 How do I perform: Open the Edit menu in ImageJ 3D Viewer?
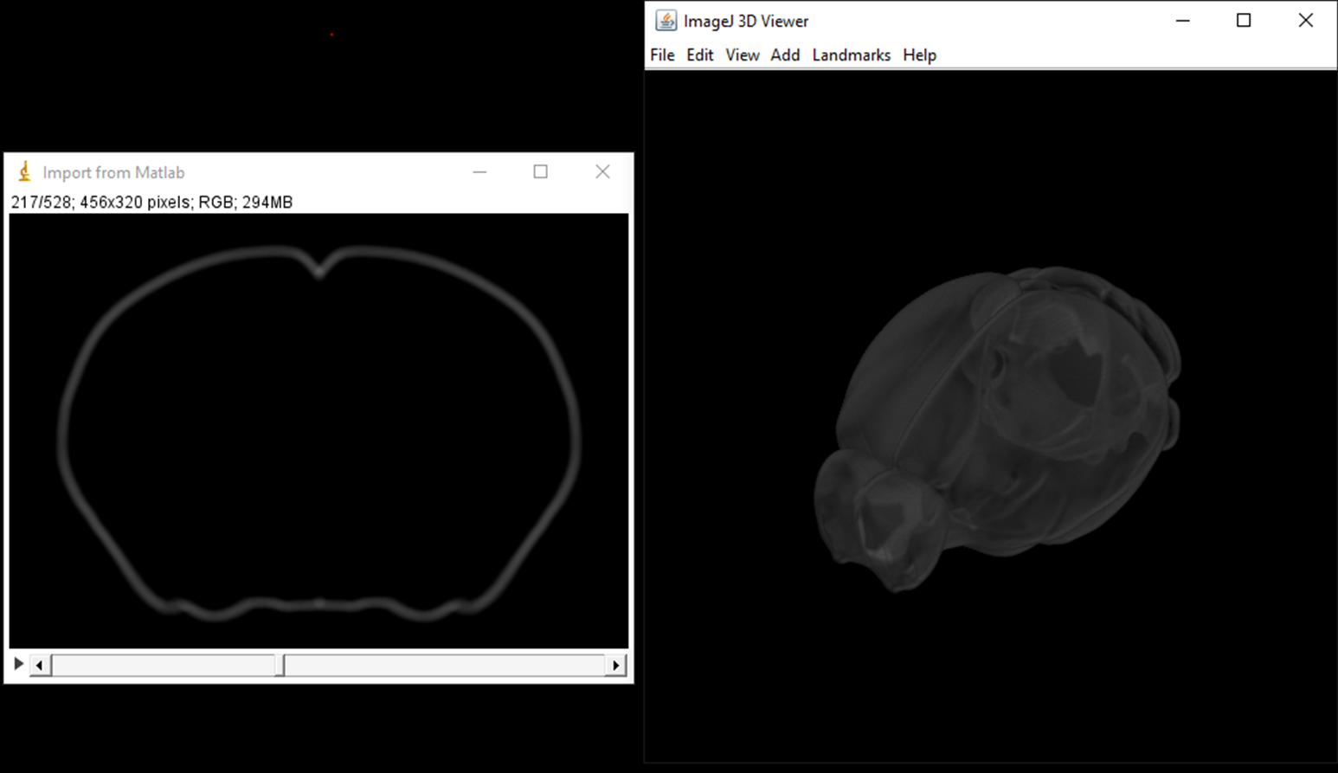[699, 55]
